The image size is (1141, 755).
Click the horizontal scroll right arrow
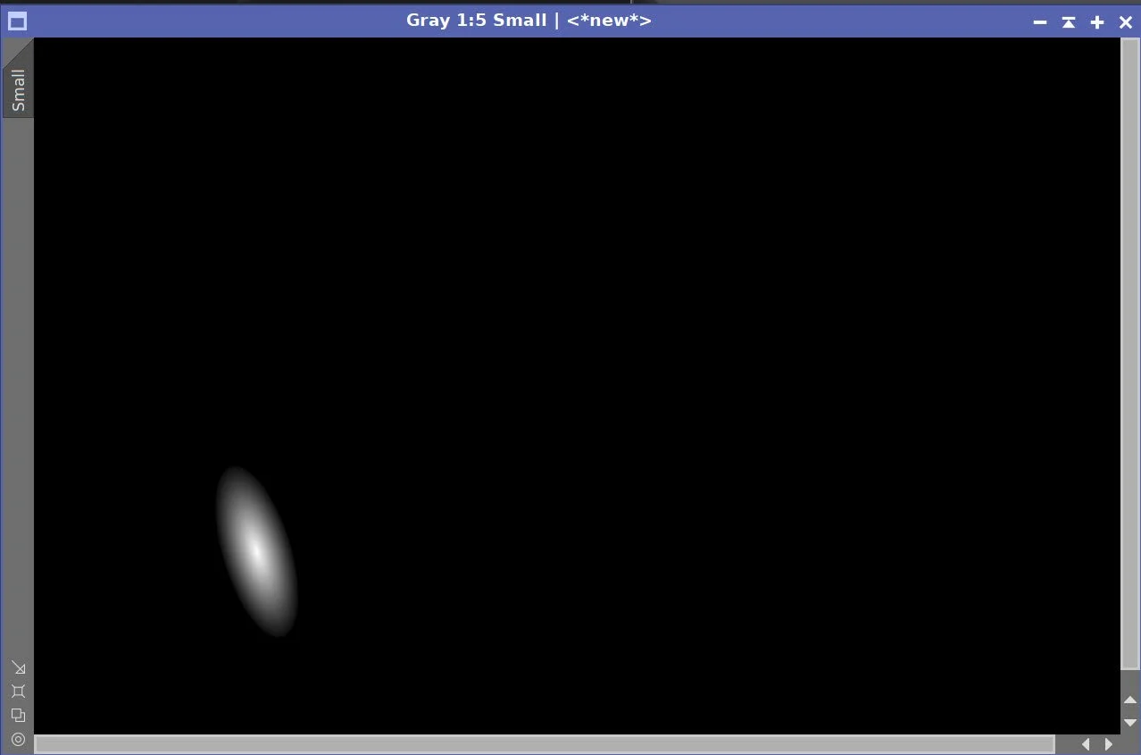[x=1109, y=744]
